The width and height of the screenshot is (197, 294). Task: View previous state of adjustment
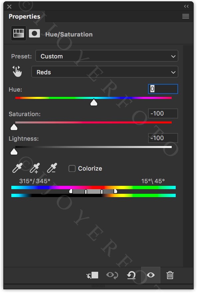[x=112, y=275]
